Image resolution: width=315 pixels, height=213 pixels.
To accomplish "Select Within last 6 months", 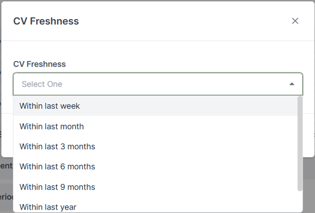I will tap(57, 167).
